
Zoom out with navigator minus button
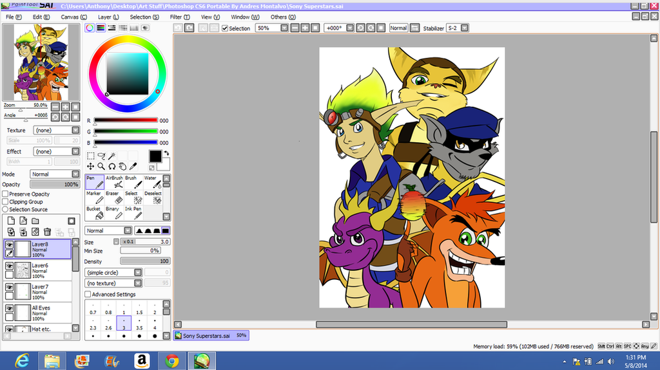click(x=55, y=107)
